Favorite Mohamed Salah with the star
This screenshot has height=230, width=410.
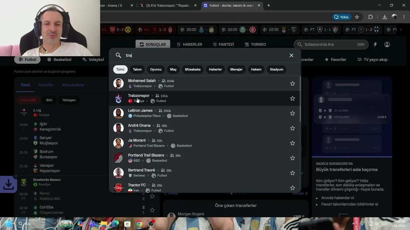[x=292, y=83]
